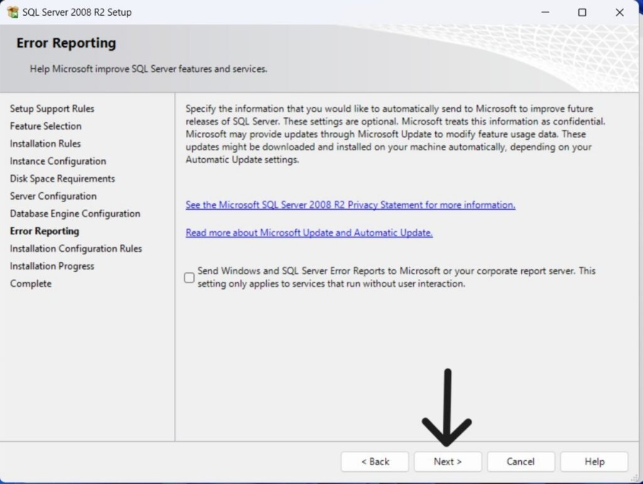
Task: Select Setup Support Rules in the step list
Action: (x=52, y=109)
